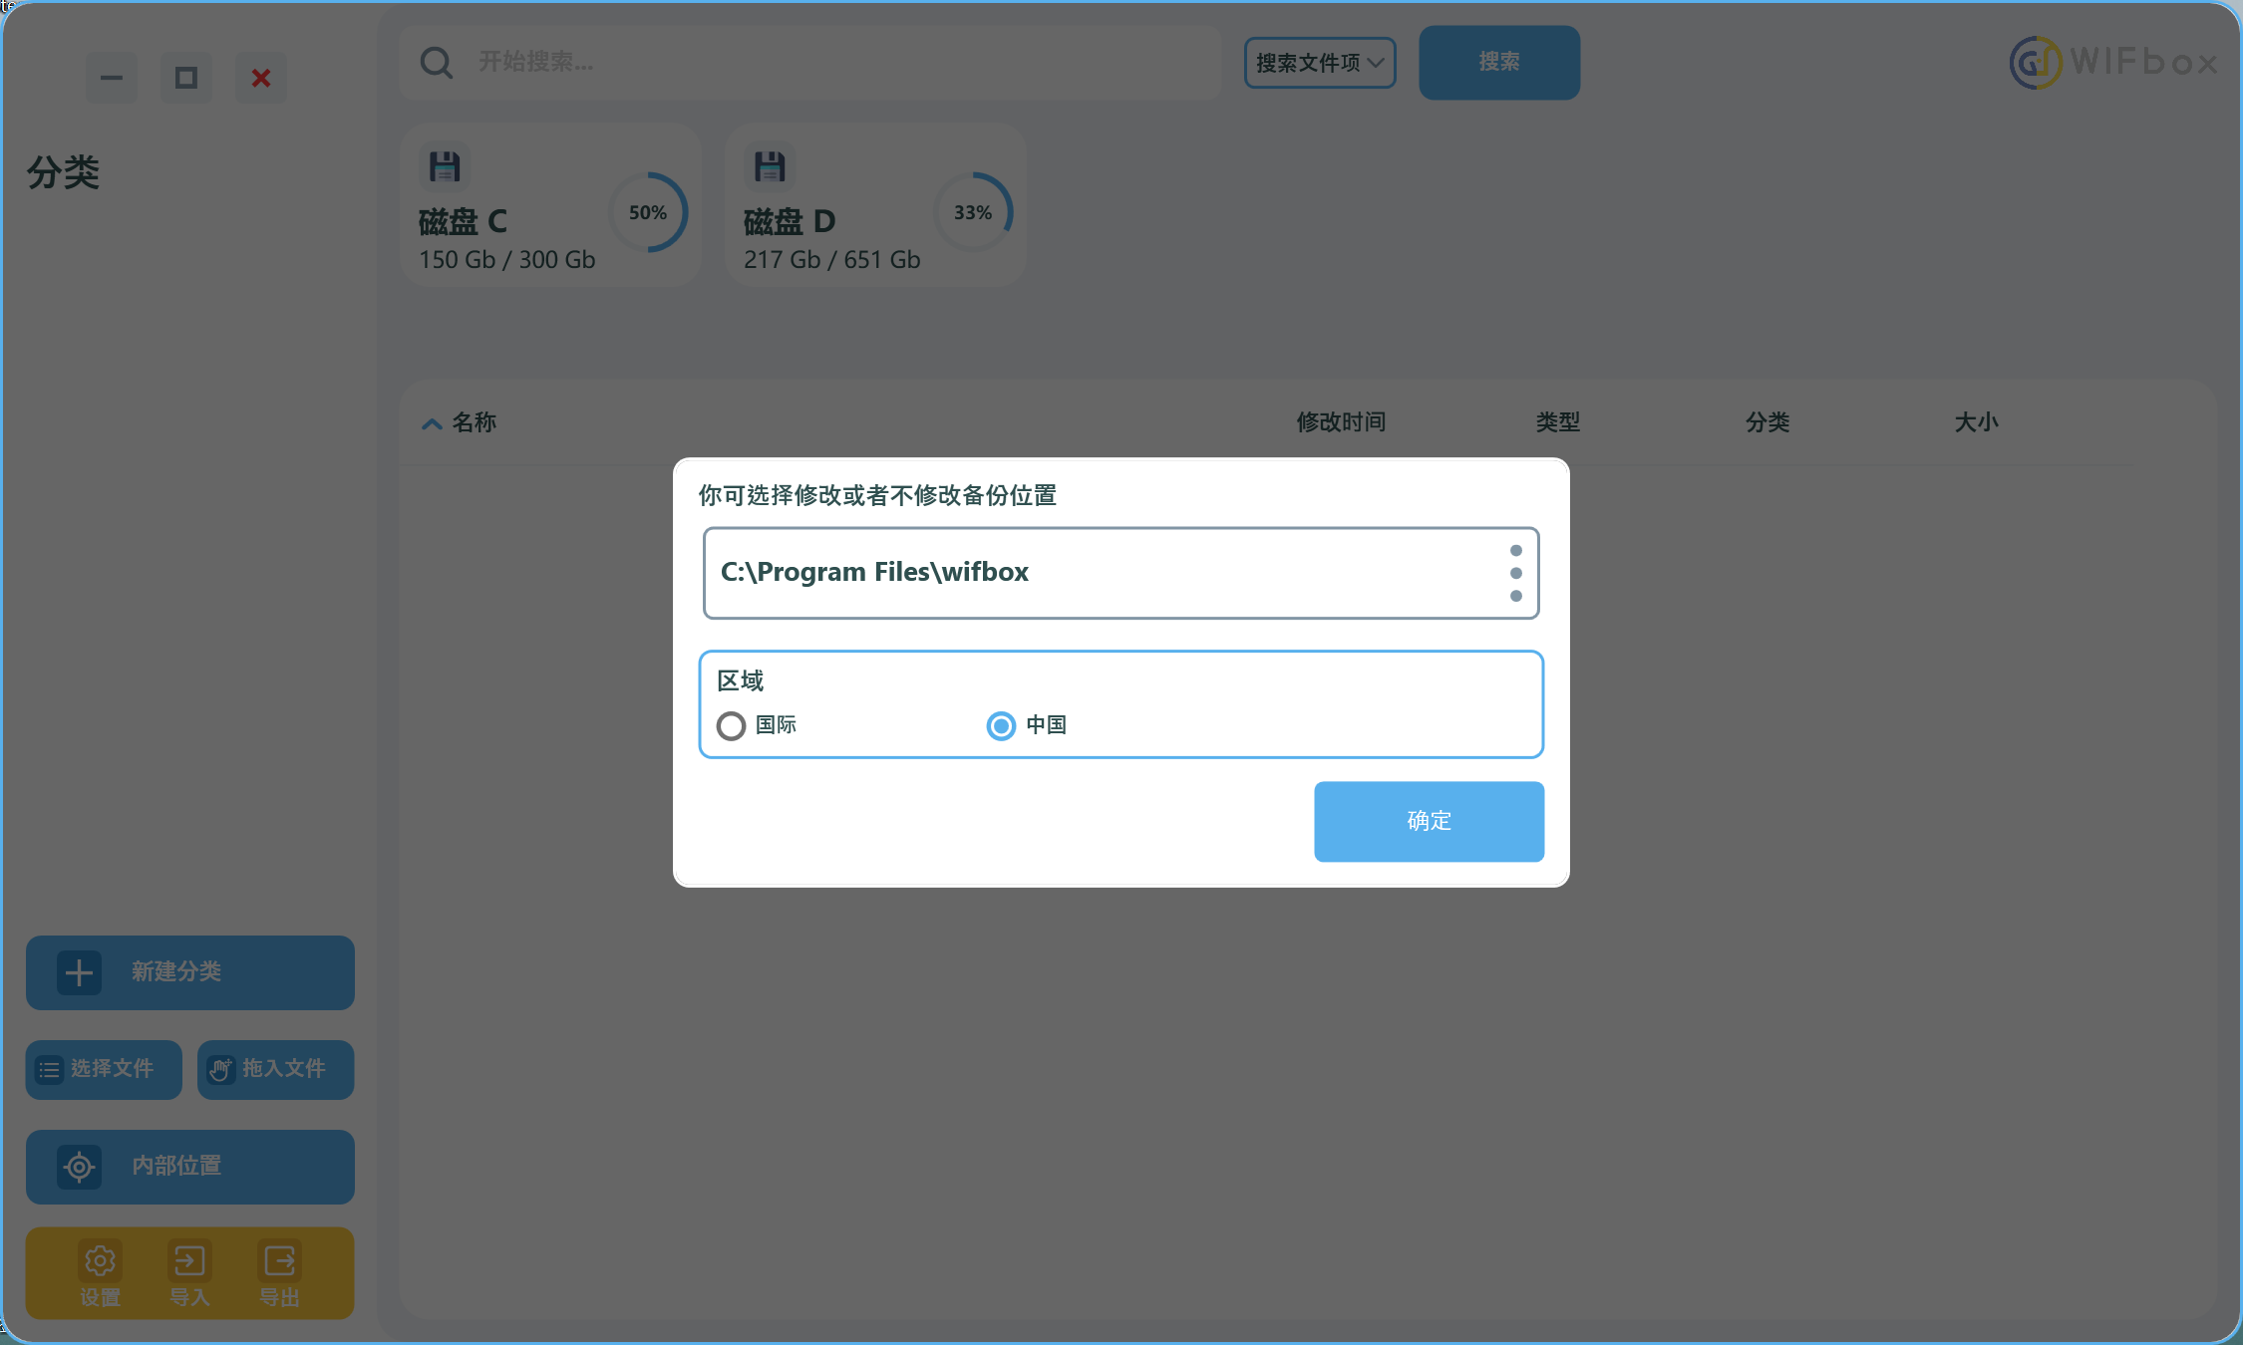The width and height of the screenshot is (2243, 1345).
Task: Click the import icon labeled 导入
Action: pyautogui.click(x=189, y=1261)
